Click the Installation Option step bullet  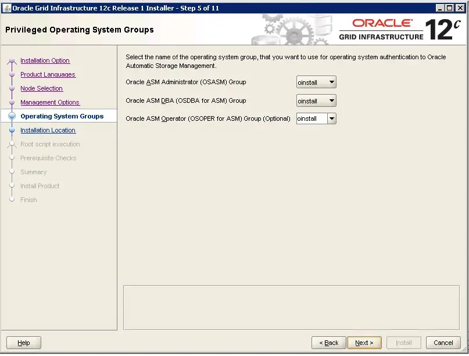(12, 60)
